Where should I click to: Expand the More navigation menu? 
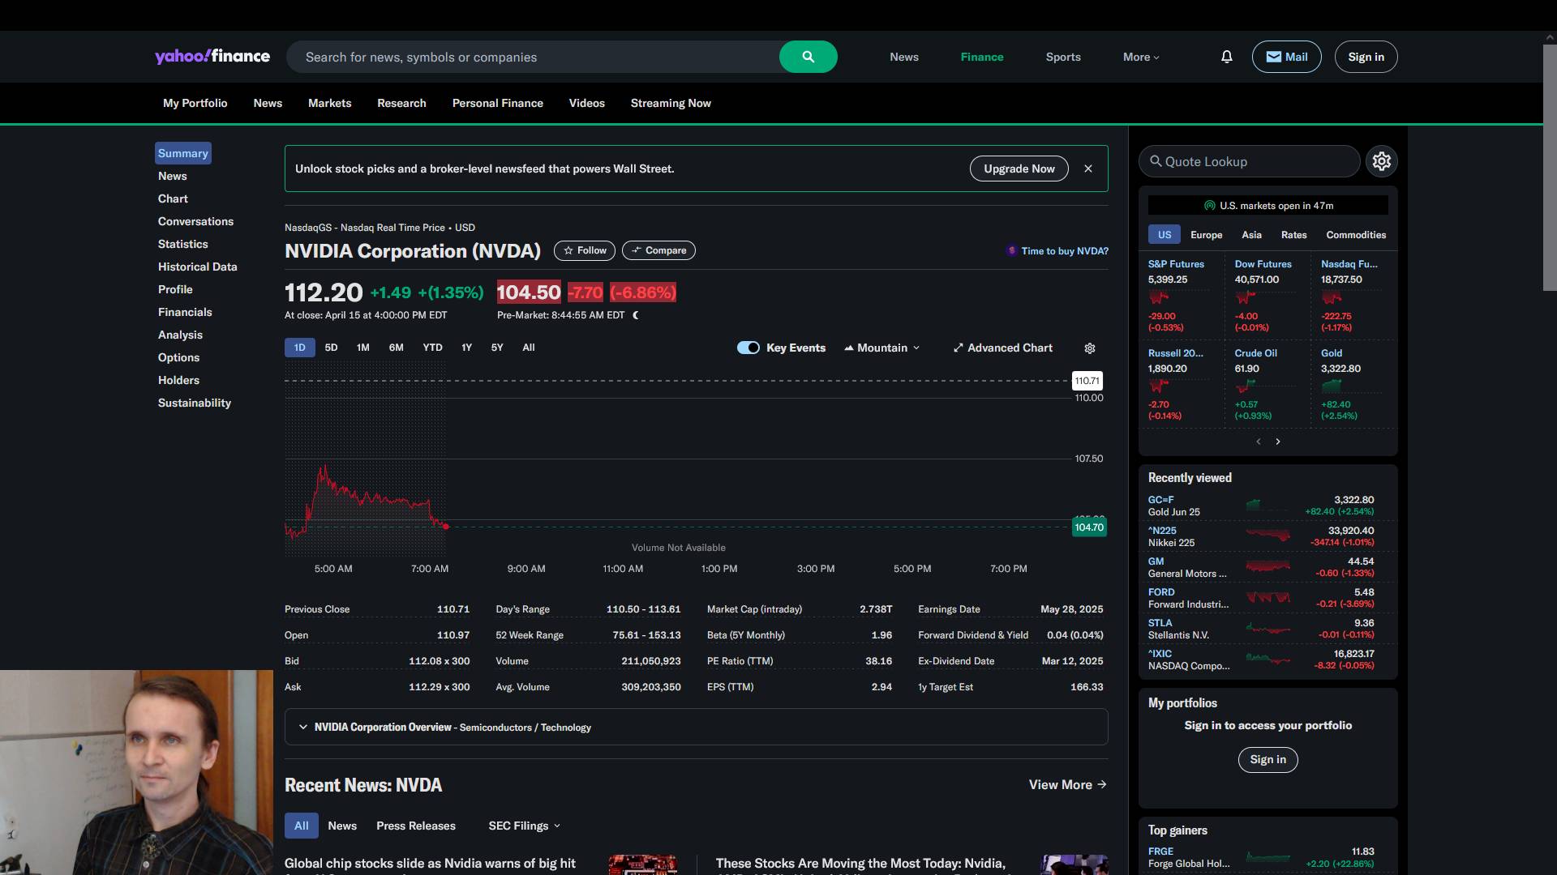pyautogui.click(x=1141, y=57)
